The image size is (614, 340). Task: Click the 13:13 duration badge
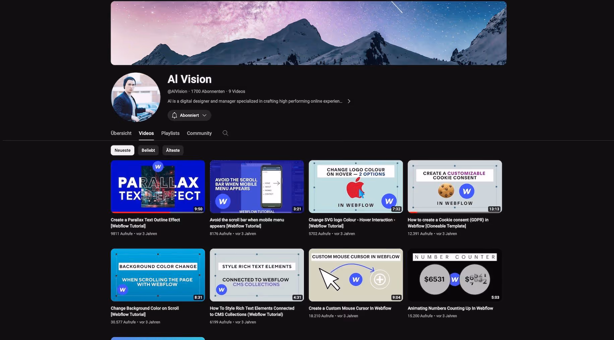(x=494, y=209)
